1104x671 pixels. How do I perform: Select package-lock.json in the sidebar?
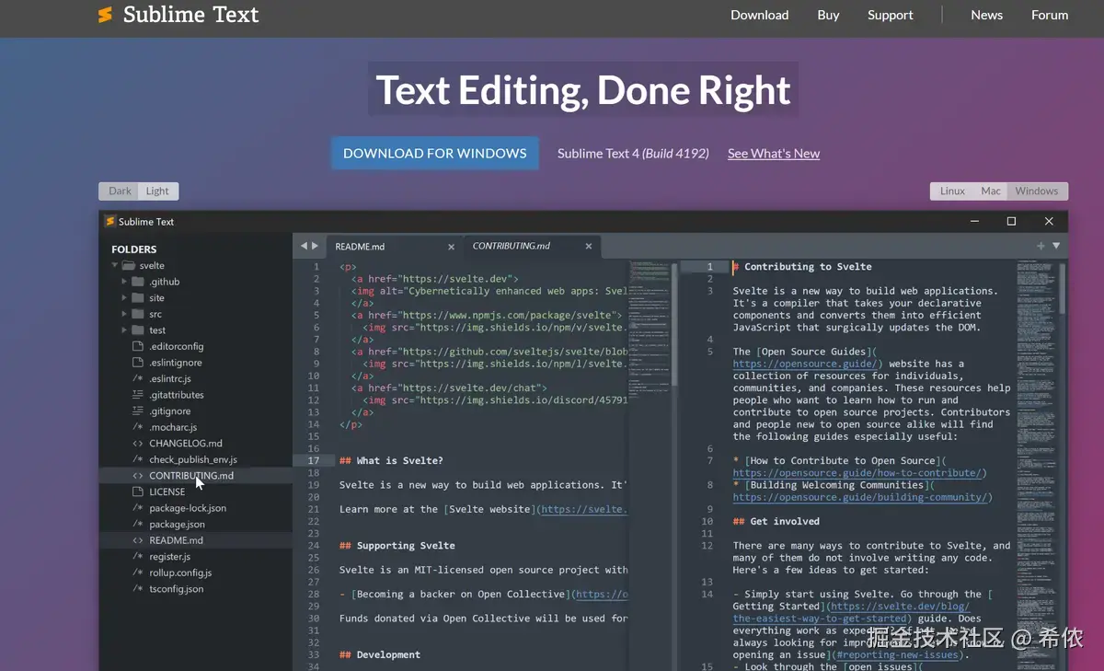point(188,508)
